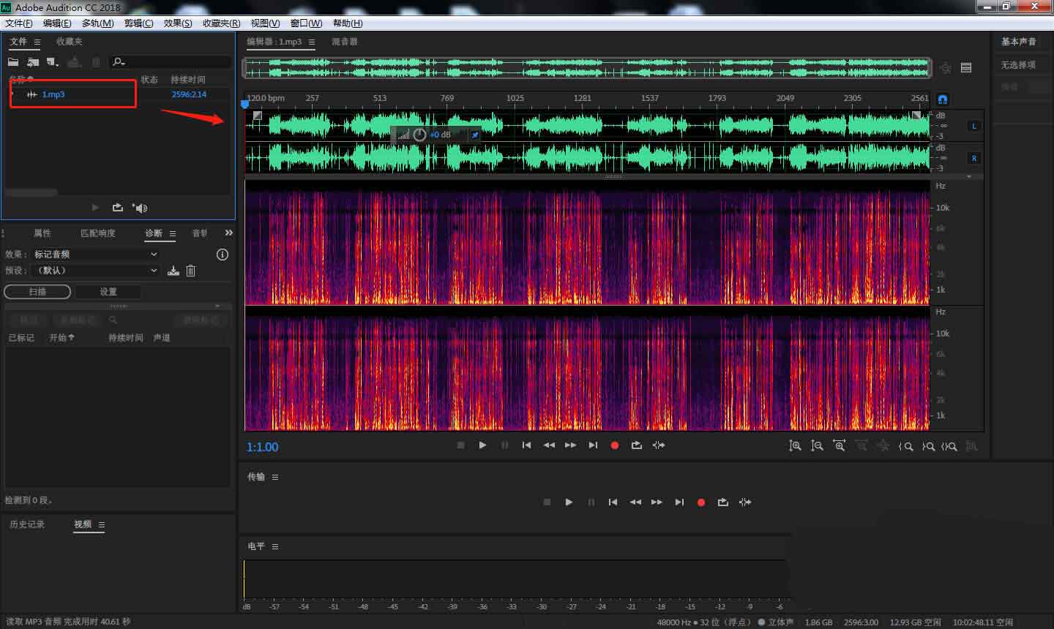Toggle the snapping magnet button
This screenshot has height=629, width=1054.
(x=943, y=99)
